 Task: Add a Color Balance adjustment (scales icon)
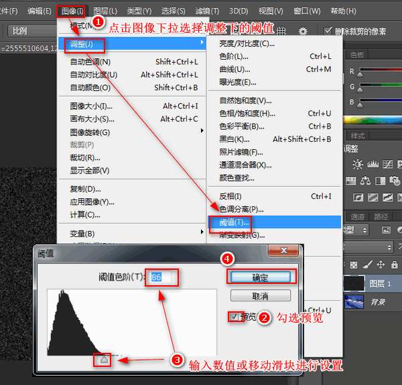click(365, 181)
